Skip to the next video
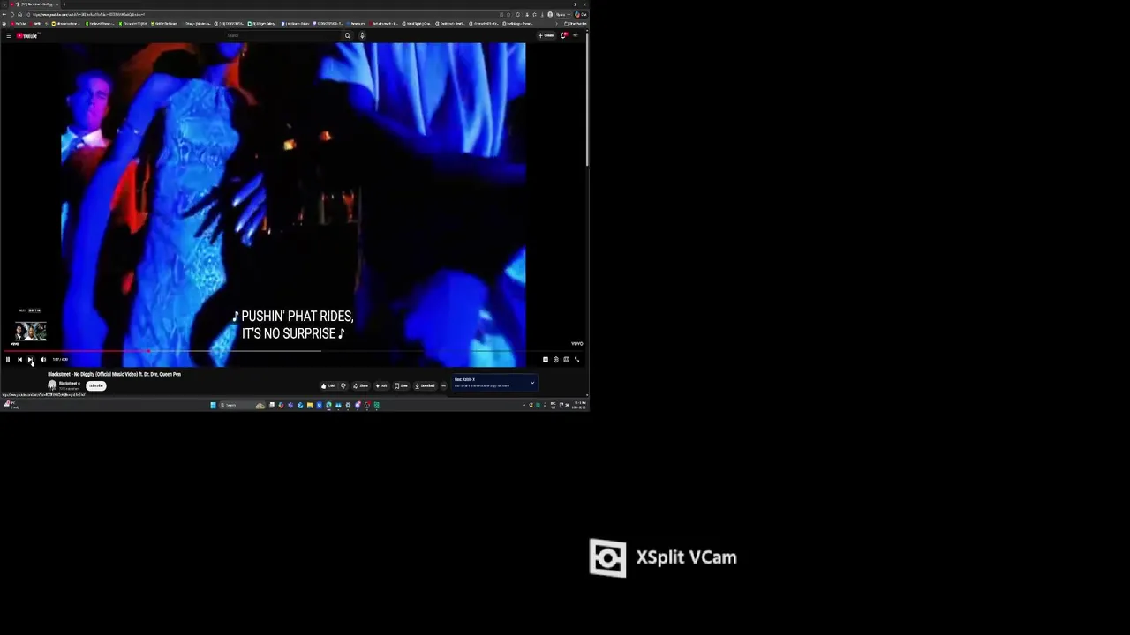This screenshot has width=1130, height=635. [31, 360]
